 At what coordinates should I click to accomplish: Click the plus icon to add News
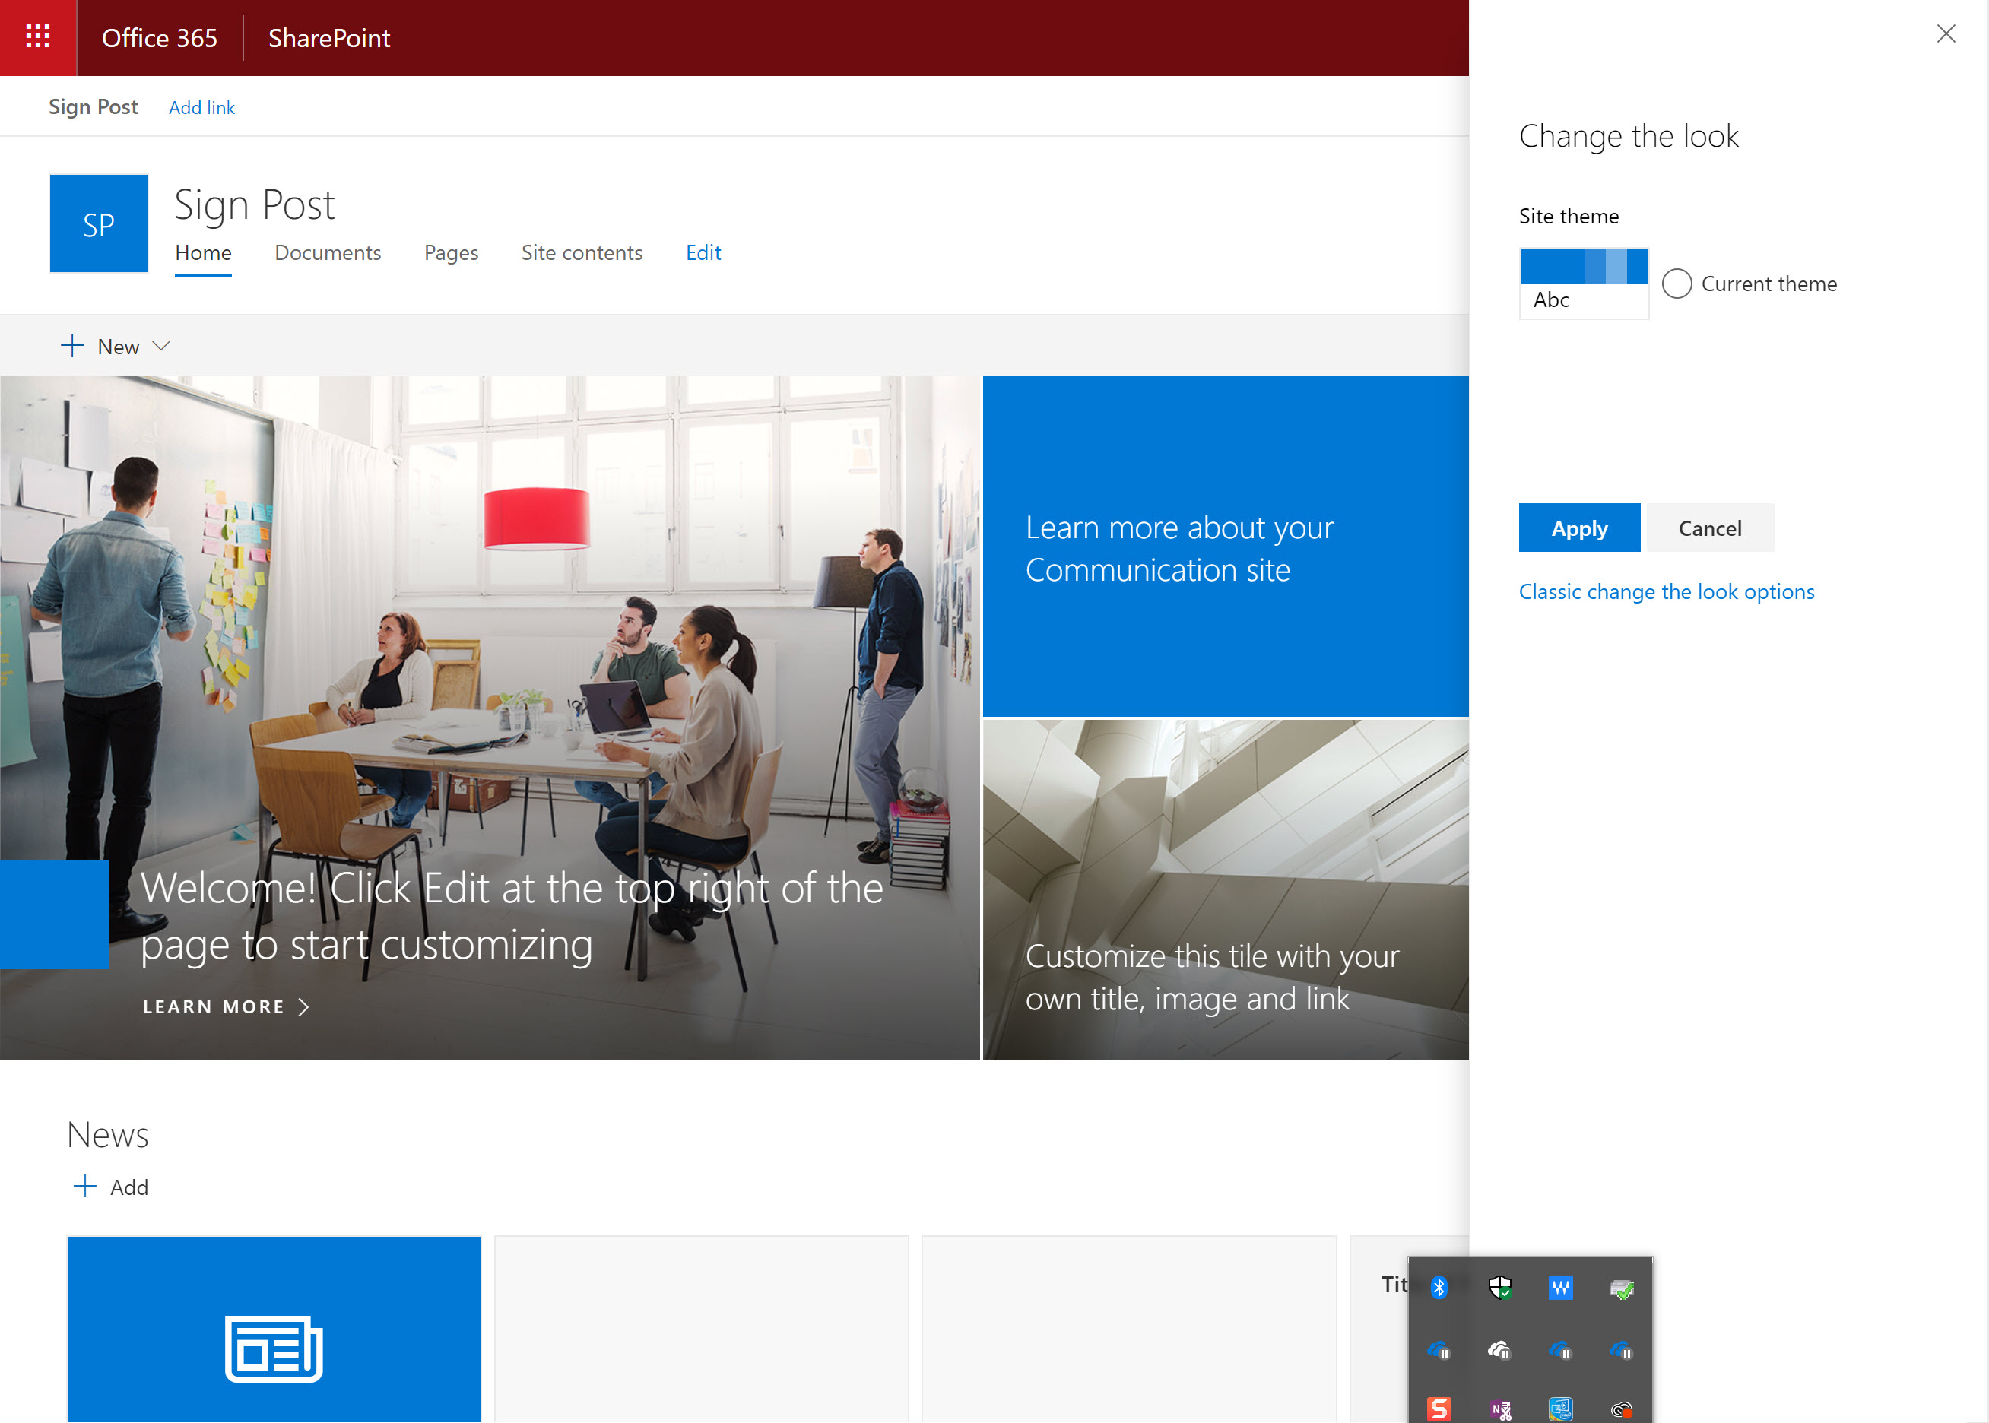point(84,1186)
